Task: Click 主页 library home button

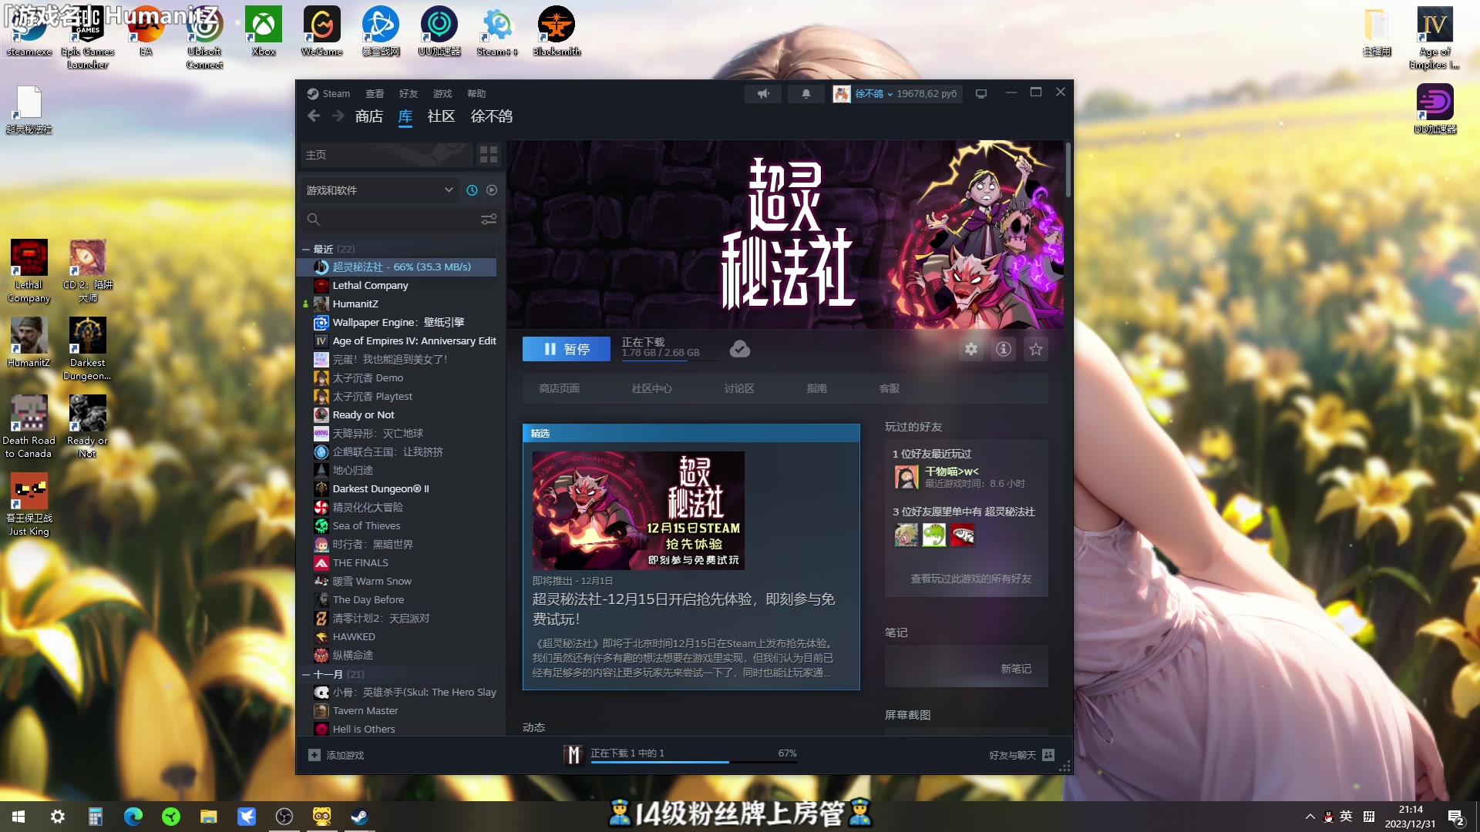Action: (x=386, y=155)
